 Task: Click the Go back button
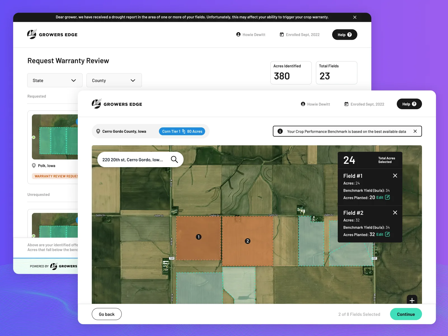click(x=107, y=314)
